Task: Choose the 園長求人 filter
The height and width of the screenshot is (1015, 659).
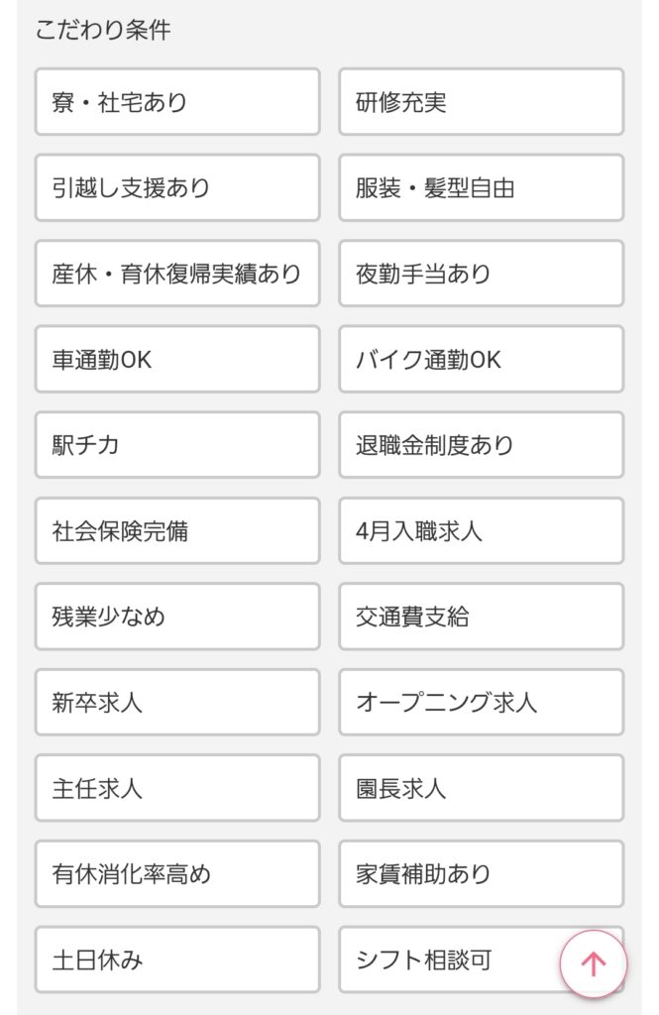Action: (481, 788)
